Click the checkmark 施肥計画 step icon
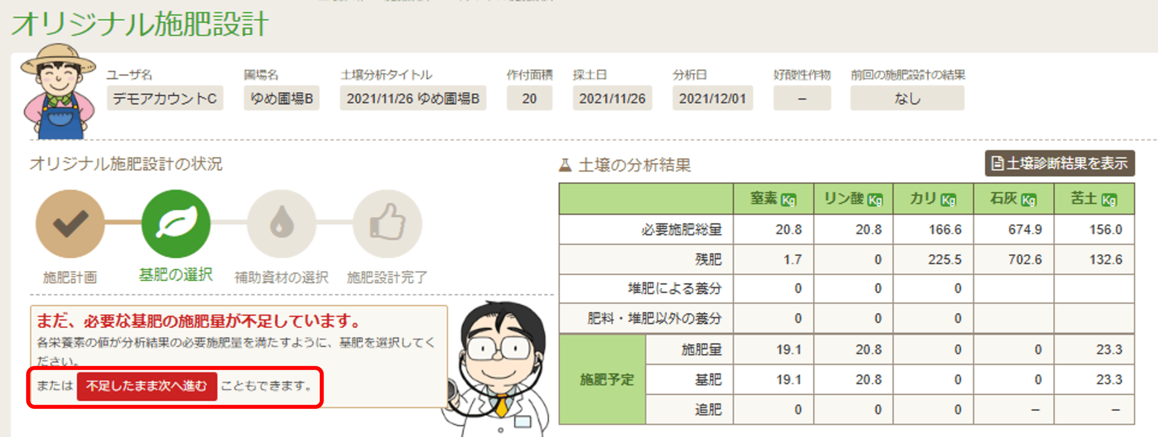 (70, 224)
